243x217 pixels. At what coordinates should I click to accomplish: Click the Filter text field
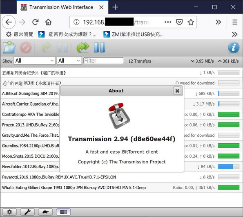[103, 61]
